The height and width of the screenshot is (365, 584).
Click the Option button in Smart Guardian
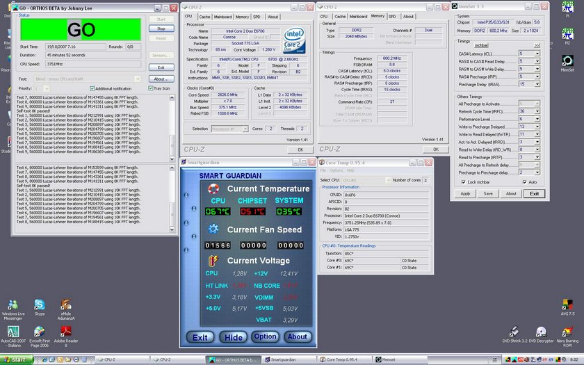coord(265,336)
